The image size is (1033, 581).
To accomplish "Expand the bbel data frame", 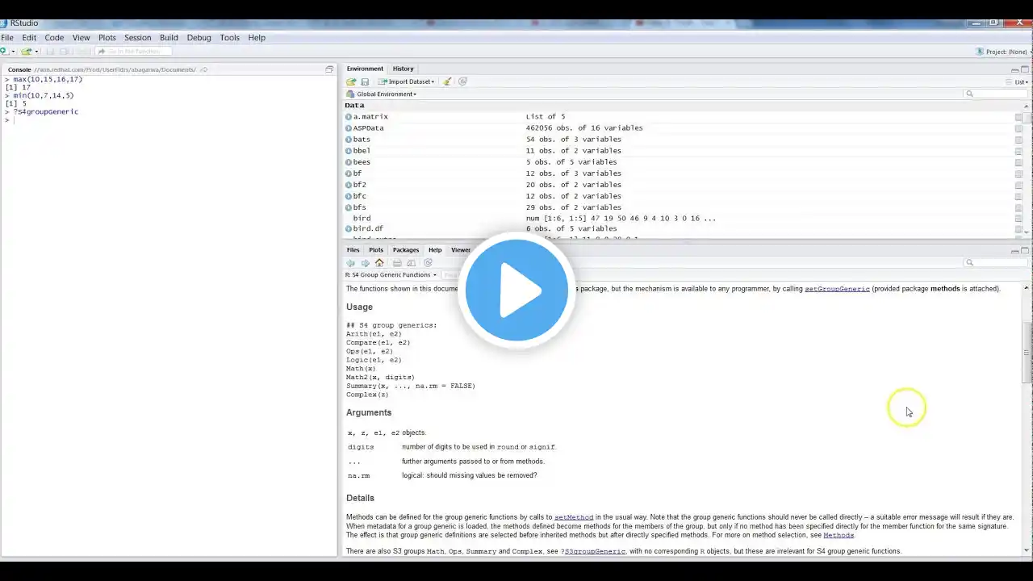I will point(349,151).
